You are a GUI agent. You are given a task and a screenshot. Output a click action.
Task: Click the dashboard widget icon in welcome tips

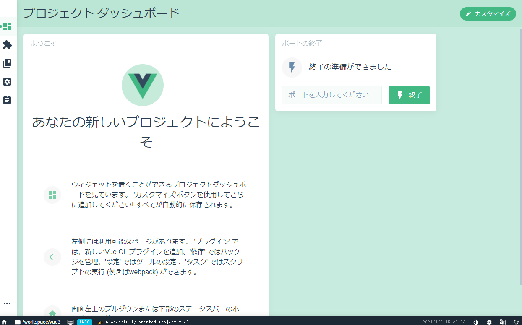click(x=52, y=195)
